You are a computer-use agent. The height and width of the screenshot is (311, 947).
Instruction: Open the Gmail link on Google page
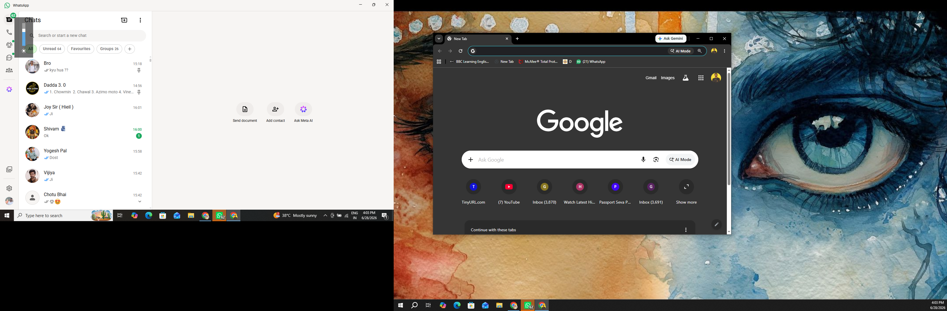coord(651,78)
